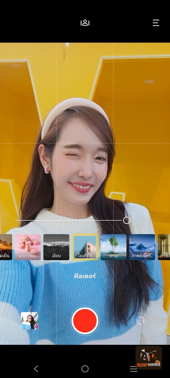Click the APP DISQUS watermark logo
This screenshot has width=170, height=378.
[x=149, y=358]
